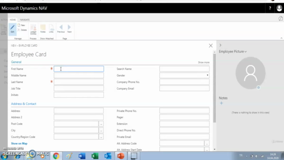Image resolution: width=284 pixels, height=160 pixels.
Task: Open the Paint icon in the taskbar
Action: [x=69, y=156]
